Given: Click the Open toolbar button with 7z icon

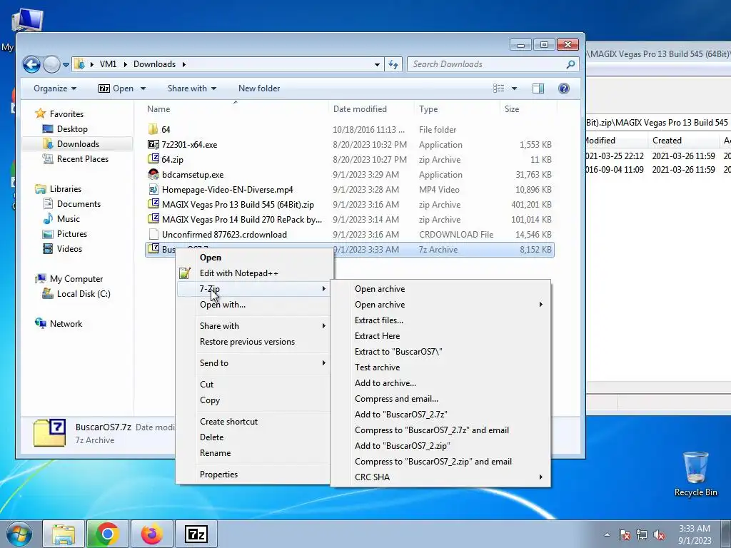Looking at the screenshot, I should (x=116, y=88).
